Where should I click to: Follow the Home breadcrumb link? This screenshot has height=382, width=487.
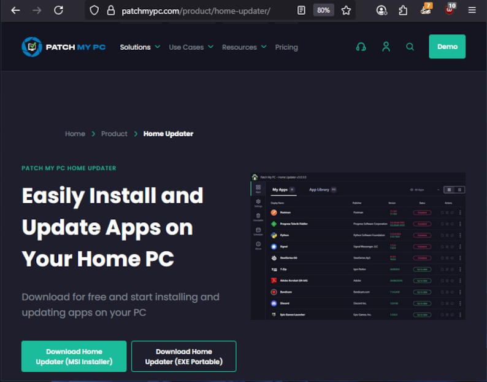[x=75, y=134]
